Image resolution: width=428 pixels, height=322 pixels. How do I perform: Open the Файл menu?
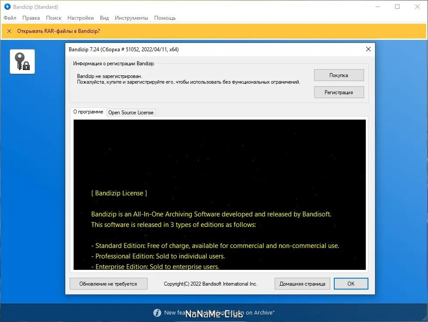click(x=10, y=18)
